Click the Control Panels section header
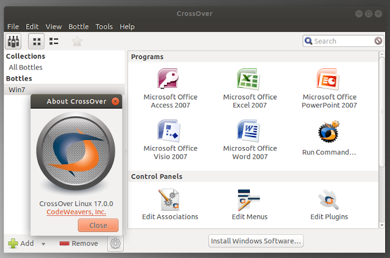The image size is (390, 258). coord(157,176)
